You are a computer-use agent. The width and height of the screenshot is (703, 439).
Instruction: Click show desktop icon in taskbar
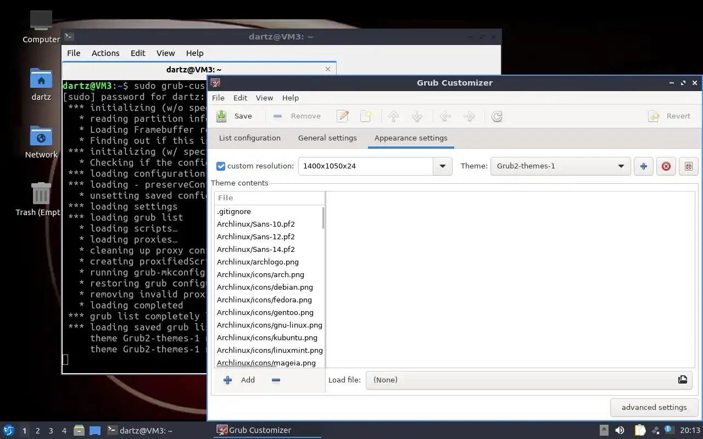pyautogui.click(x=95, y=431)
